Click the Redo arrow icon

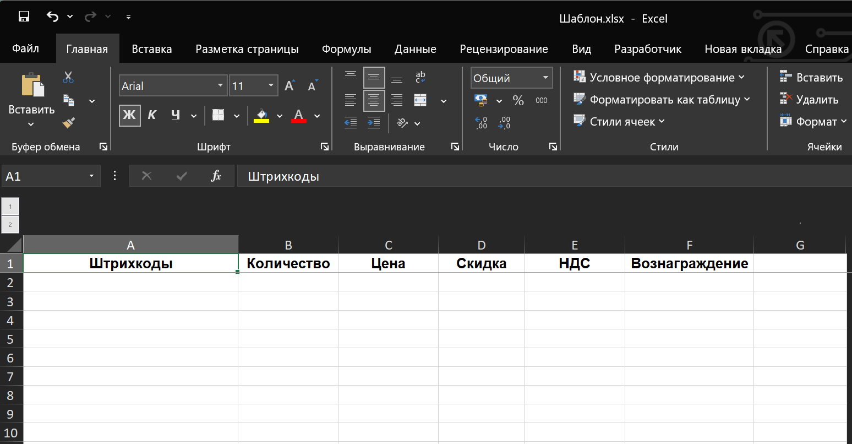point(90,17)
